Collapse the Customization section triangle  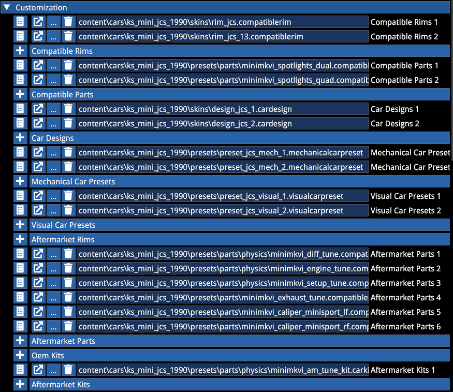click(x=7, y=7)
